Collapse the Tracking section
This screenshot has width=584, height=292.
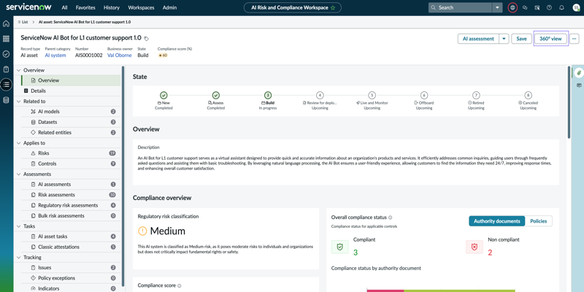point(19,258)
